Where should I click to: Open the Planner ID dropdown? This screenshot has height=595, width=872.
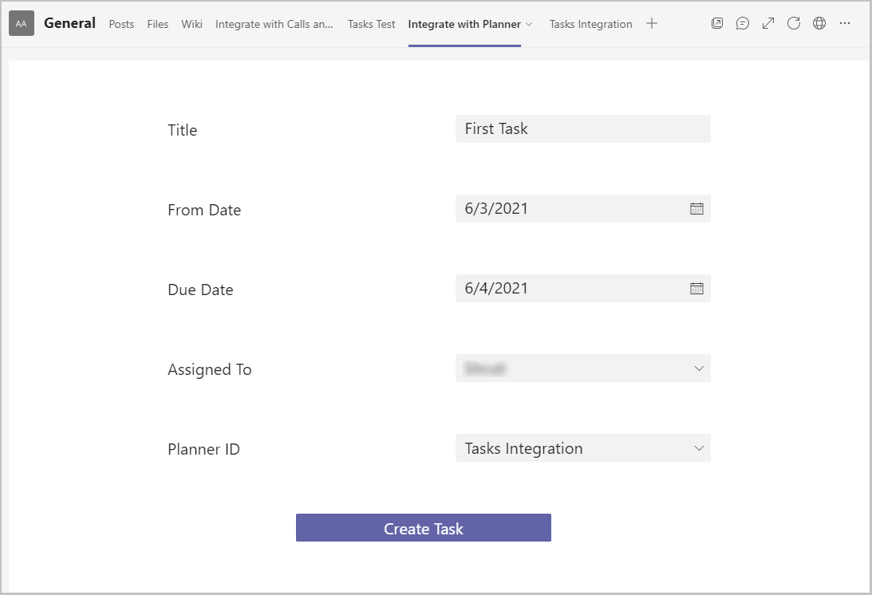click(x=699, y=448)
